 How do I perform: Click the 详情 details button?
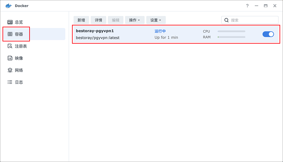pyautogui.click(x=98, y=20)
